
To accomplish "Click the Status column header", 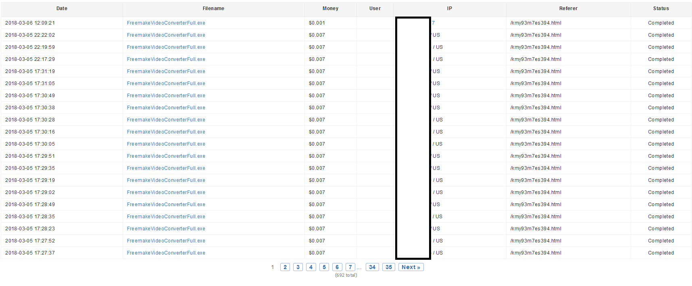I will click(x=661, y=8).
